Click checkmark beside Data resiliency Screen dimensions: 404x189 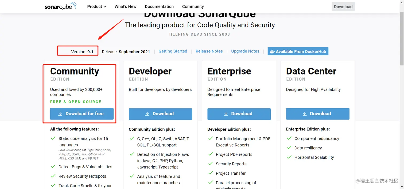(x=289, y=148)
